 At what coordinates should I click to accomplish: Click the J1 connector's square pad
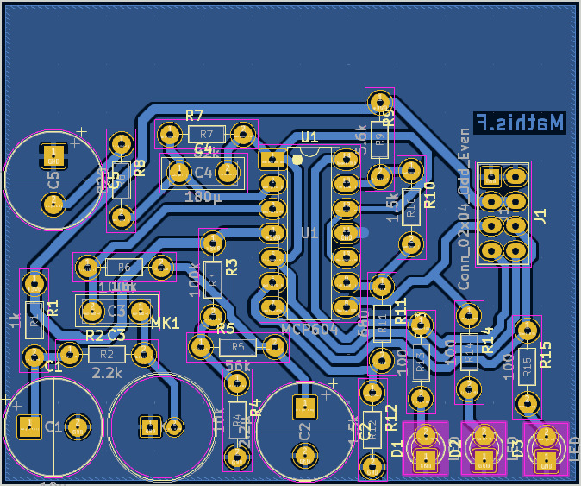490,177
